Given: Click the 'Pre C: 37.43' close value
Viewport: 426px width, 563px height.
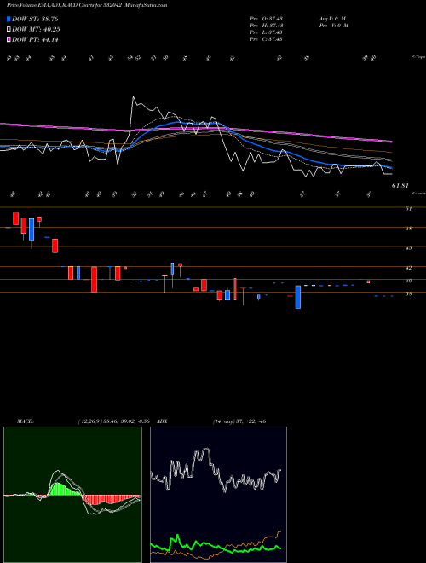Looking at the screenshot, I should (x=267, y=39).
